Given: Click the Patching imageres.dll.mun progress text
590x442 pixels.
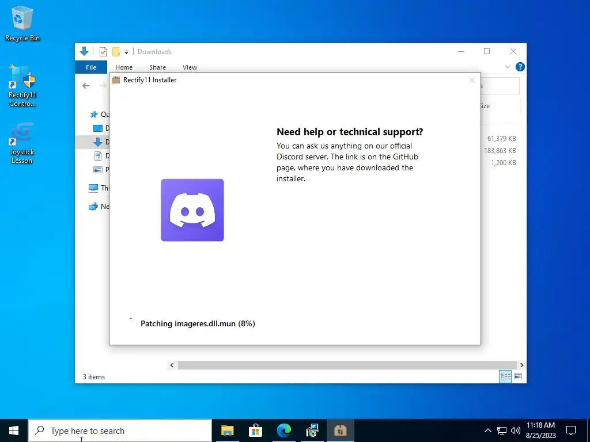Looking at the screenshot, I should click(x=198, y=323).
